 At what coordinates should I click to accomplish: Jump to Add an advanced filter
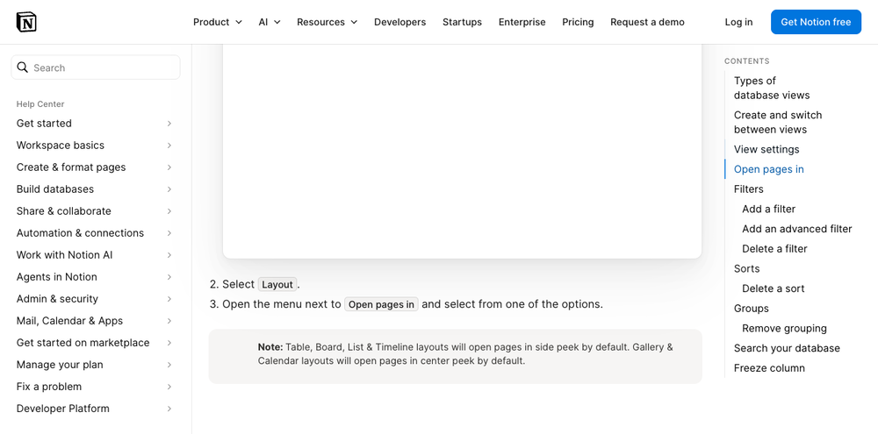click(797, 229)
